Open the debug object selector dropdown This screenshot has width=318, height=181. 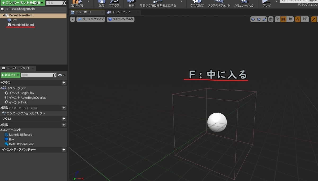299,1
